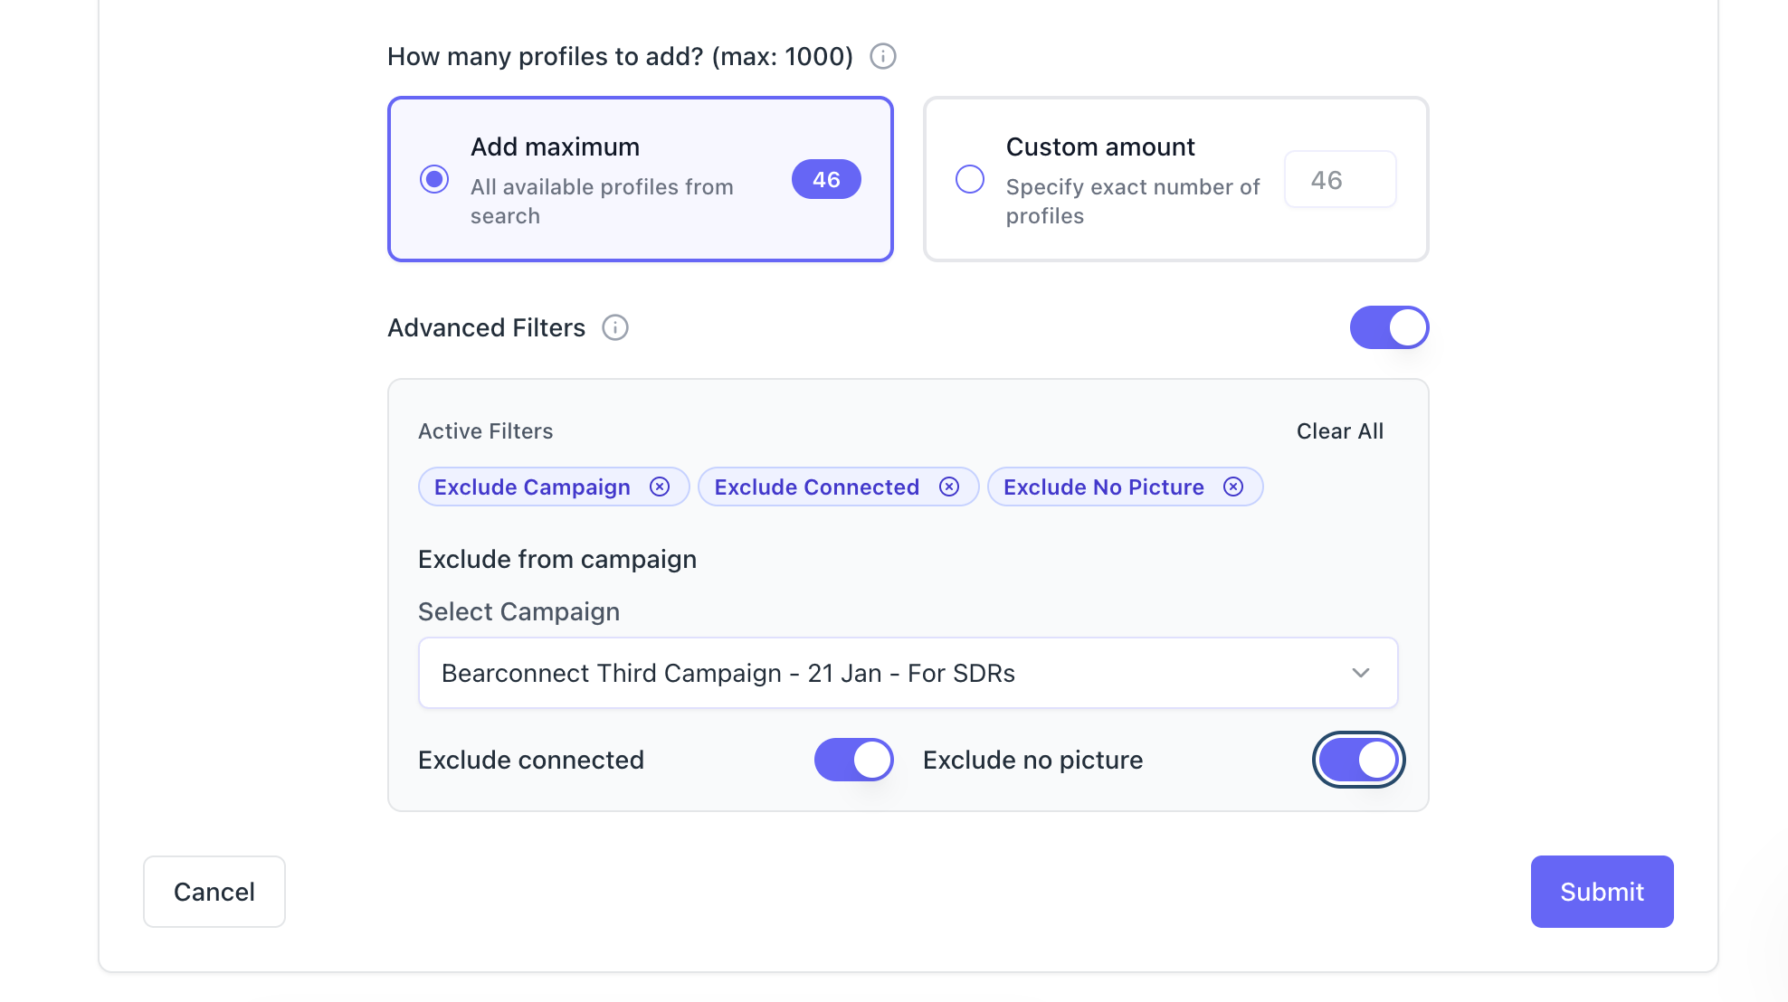Select the Custom amount radio option

pyautogui.click(x=970, y=179)
